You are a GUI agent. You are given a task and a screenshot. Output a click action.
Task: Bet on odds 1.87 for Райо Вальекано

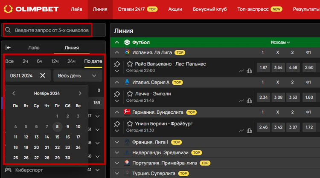[264, 67]
